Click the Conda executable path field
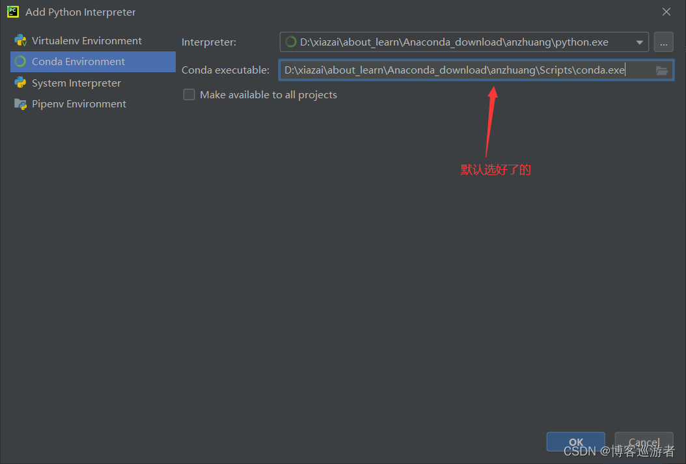This screenshot has width=686, height=464. pyautogui.click(x=476, y=70)
